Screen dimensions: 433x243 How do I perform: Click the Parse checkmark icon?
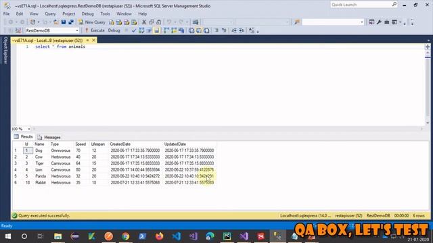(134, 30)
